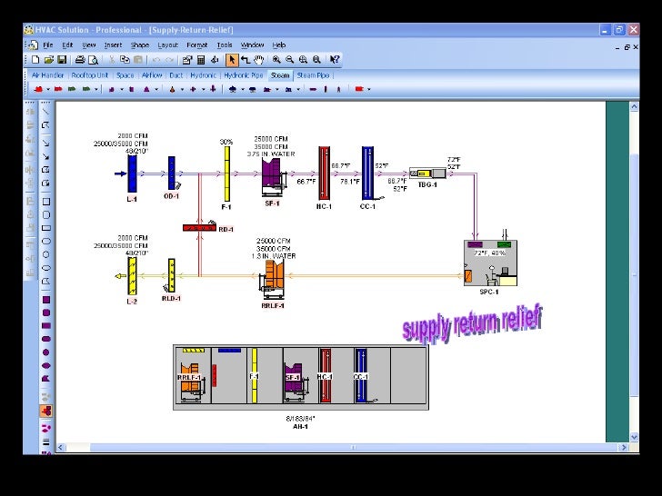This screenshot has height=496, width=662.
Task: Open the Properties icon in the toolbar
Action: [187, 60]
